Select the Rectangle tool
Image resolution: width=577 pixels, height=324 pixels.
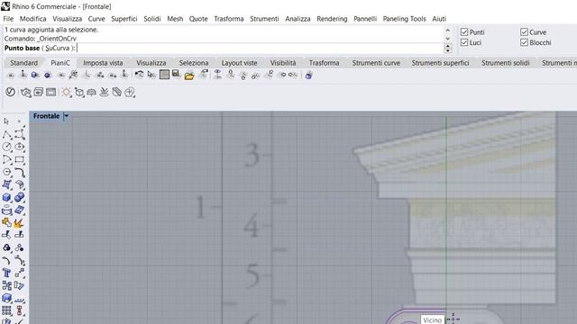coord(20,159)
